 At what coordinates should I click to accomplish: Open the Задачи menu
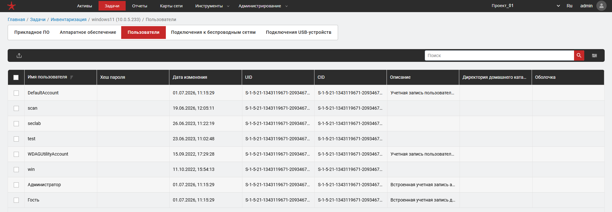(112, 6)
